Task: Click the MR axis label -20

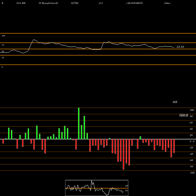Action: 191,148
